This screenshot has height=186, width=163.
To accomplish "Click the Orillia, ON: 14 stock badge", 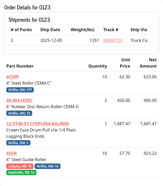I will (47, 166).
